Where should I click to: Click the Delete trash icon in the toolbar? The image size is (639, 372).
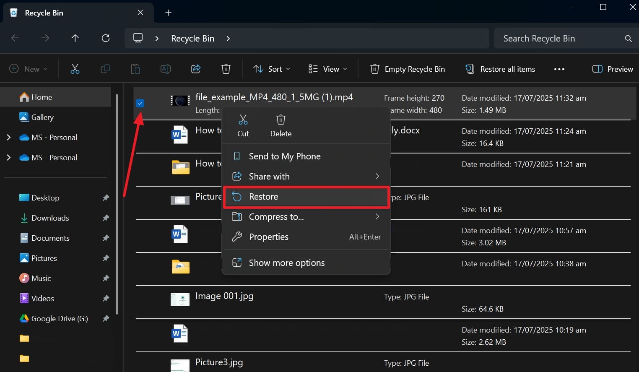click(x=226, y=69)
